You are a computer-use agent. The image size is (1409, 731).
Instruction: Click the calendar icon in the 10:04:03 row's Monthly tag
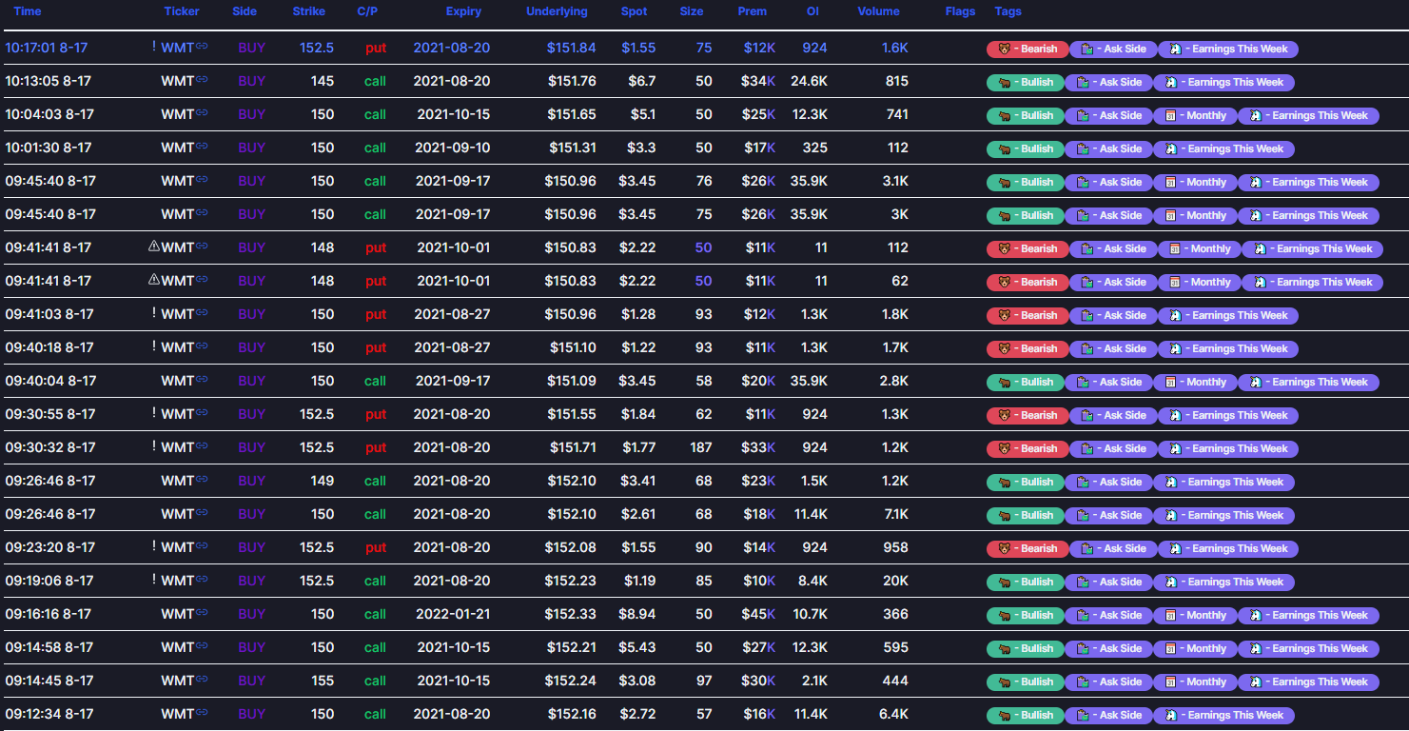1171,115
